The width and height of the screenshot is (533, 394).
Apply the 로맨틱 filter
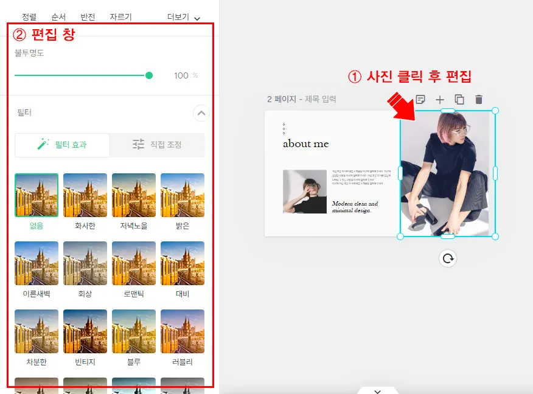(134, 263)
